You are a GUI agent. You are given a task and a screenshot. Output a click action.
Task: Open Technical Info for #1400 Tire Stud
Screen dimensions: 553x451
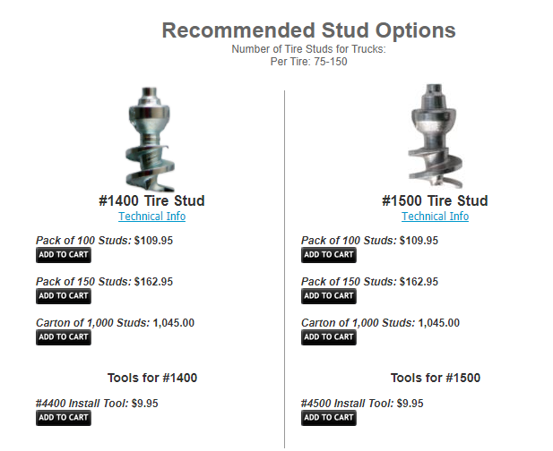[x=152, y=217]
